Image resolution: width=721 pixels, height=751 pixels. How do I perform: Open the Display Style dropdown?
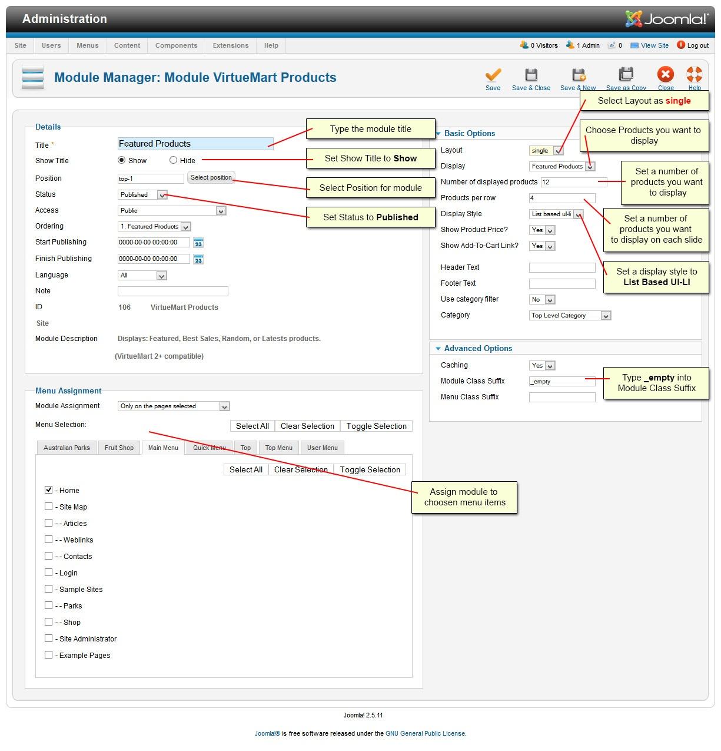pyautogui.click(x=556, y=214)
